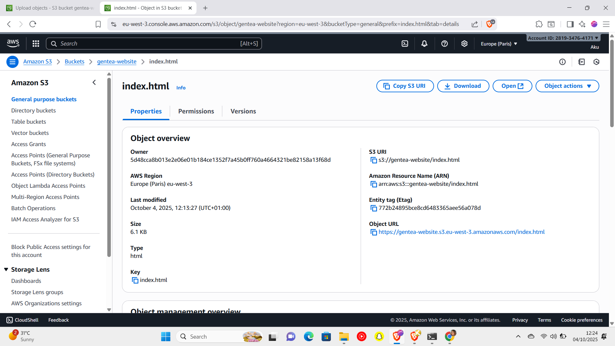This screenshot has width=615, height=346.
Task: Open Directory buckets in sidebar
Action: click(x=33, y=111)
